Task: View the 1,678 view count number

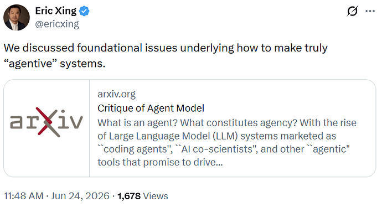Action: point(129,196)
